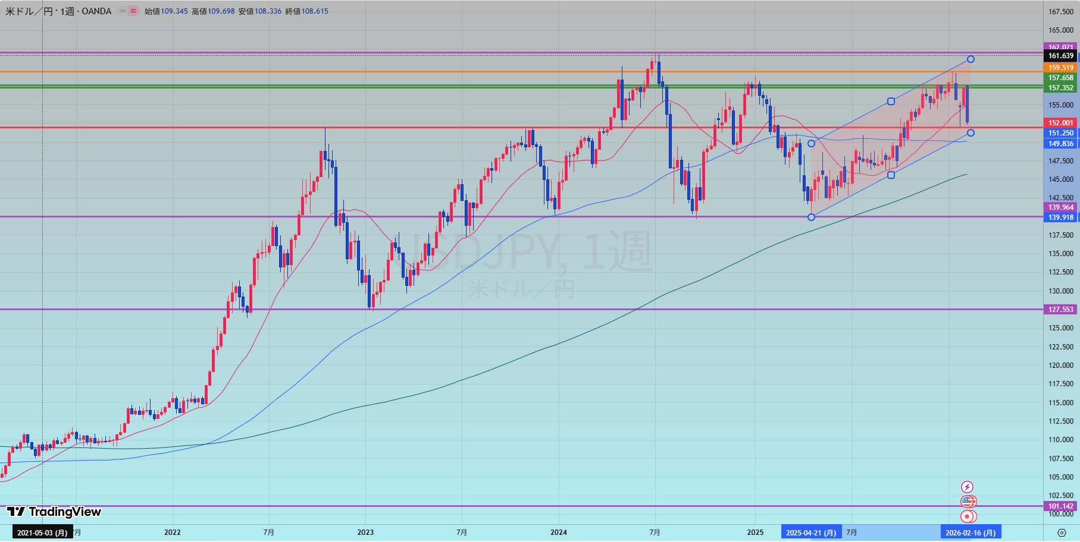The height and width of the screenshot is (542, 1080).
Task: Select the channel's lower square midpoint handle
Action: tap(891, 175)
